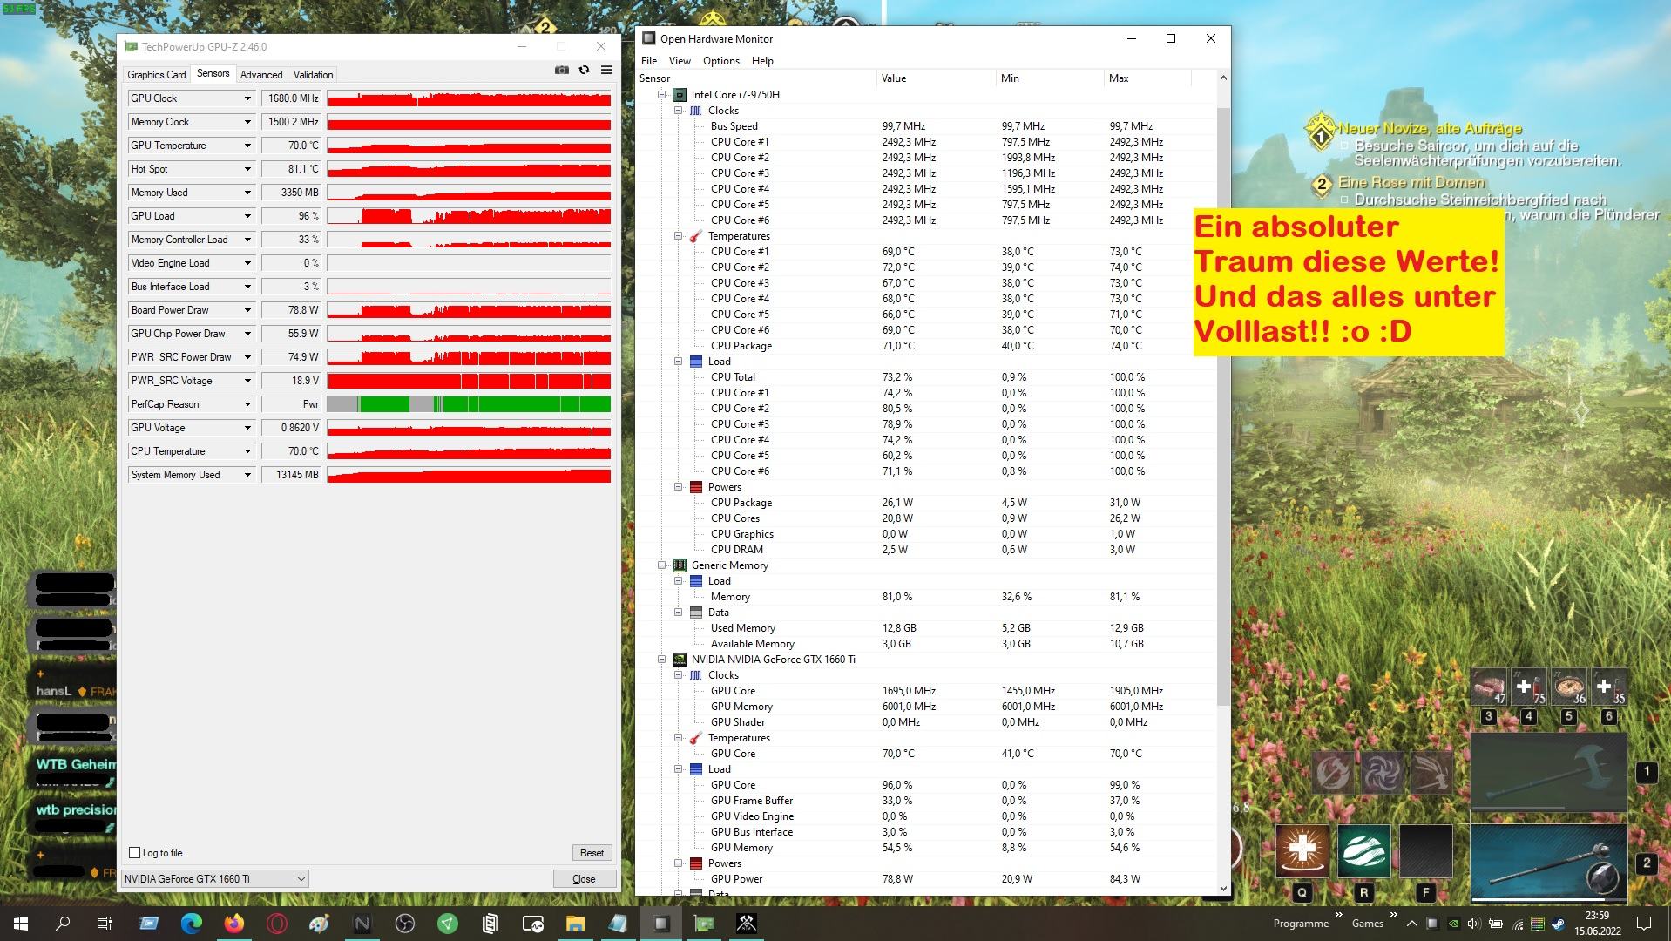Click the CPU Powers red group icon

695,487
